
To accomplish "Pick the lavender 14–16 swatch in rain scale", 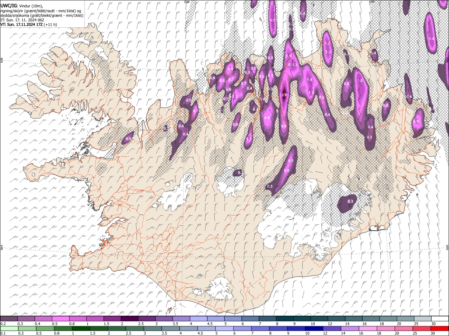I will [x=350, y=328].
